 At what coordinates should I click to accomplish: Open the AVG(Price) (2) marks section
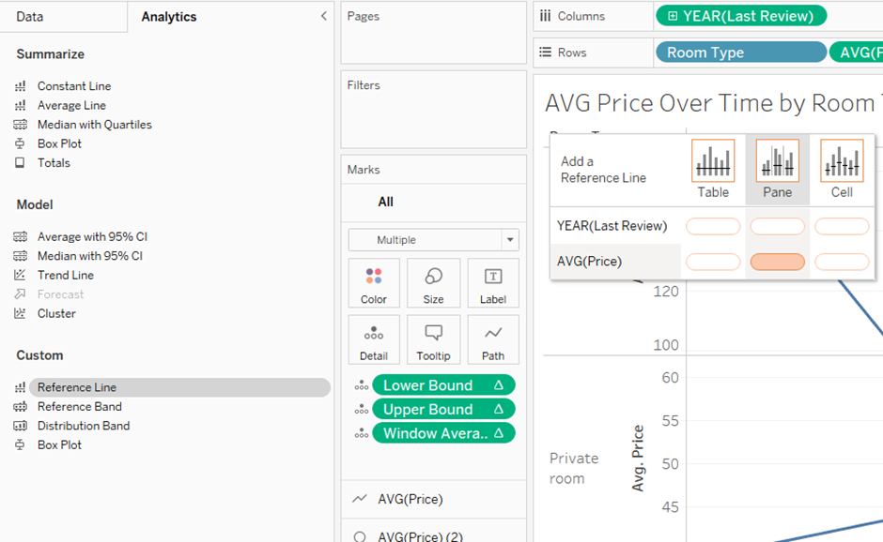(434, 533)
